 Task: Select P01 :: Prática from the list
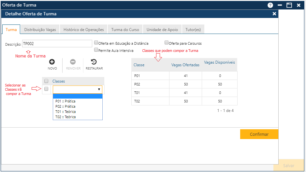click(x=66, y=101)
